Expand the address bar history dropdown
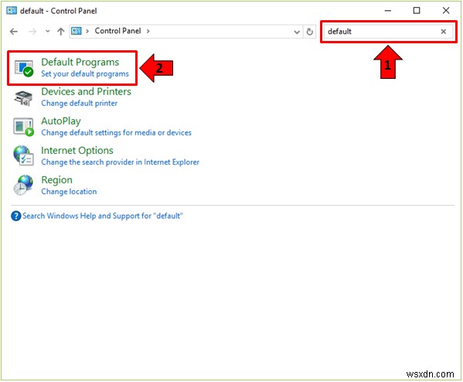 (297, 32)
